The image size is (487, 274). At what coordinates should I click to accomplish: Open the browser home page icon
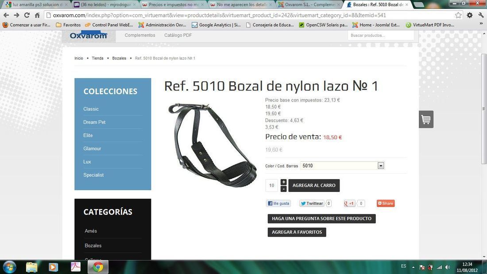click(x=37, y=15)
